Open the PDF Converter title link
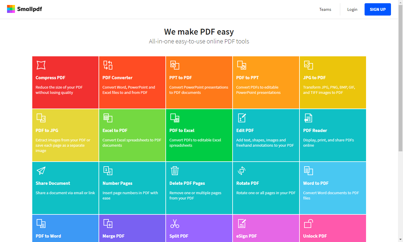Image resolution: width=403 pixels, height=242 pixels. click(x=117, y=78)
